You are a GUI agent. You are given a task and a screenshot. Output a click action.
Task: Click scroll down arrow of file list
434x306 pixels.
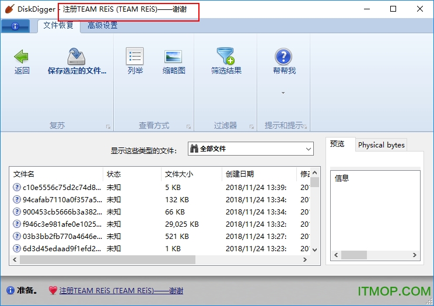[314, 250]
